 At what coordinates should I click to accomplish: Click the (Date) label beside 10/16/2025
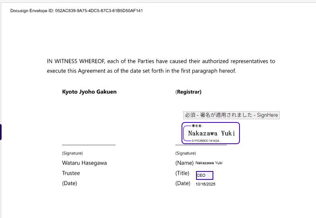pos(183,183)
